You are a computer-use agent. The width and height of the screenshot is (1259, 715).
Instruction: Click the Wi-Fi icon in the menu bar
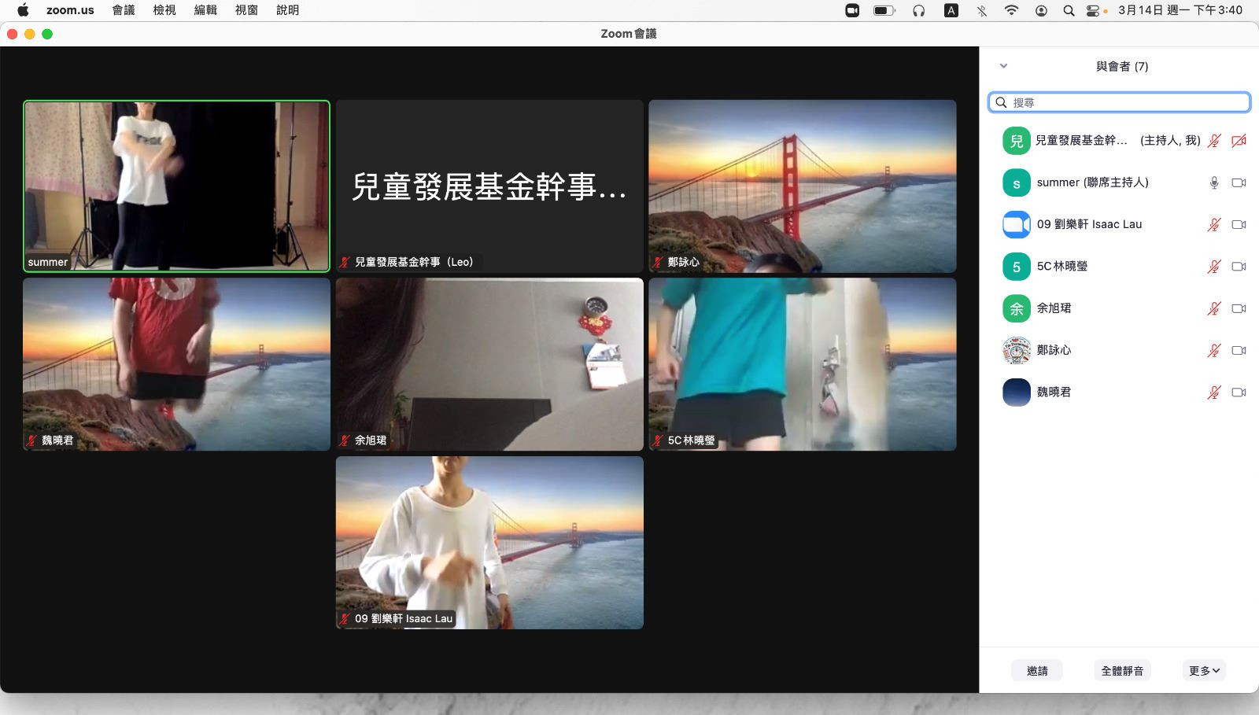point(1012,10)
